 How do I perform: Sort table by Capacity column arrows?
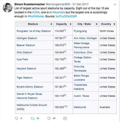coord(71,24)
